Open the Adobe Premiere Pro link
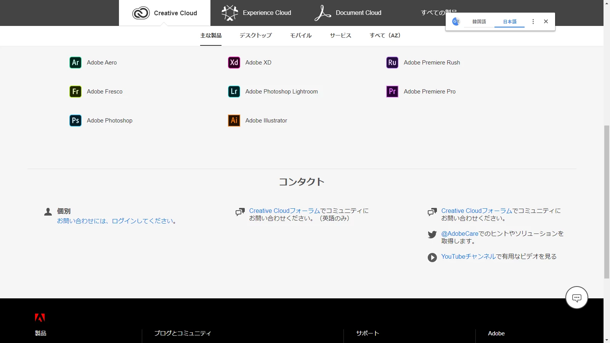610x343 pixels. [430, 92]
